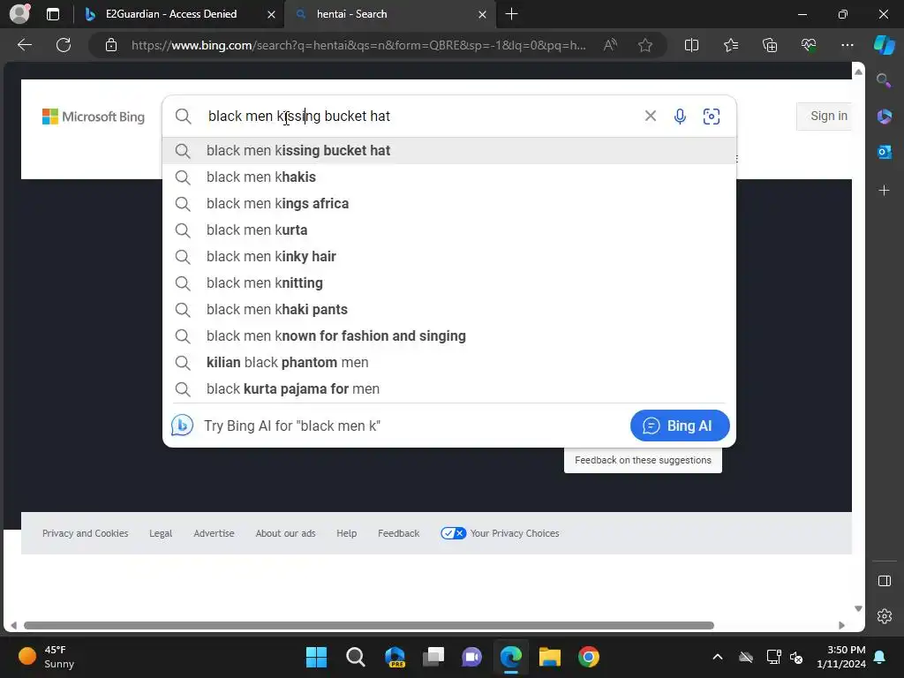Choose black kurta pajama for men suggestion
The width and height of the screenshot is (904, 678).
(x=449, y=389)
